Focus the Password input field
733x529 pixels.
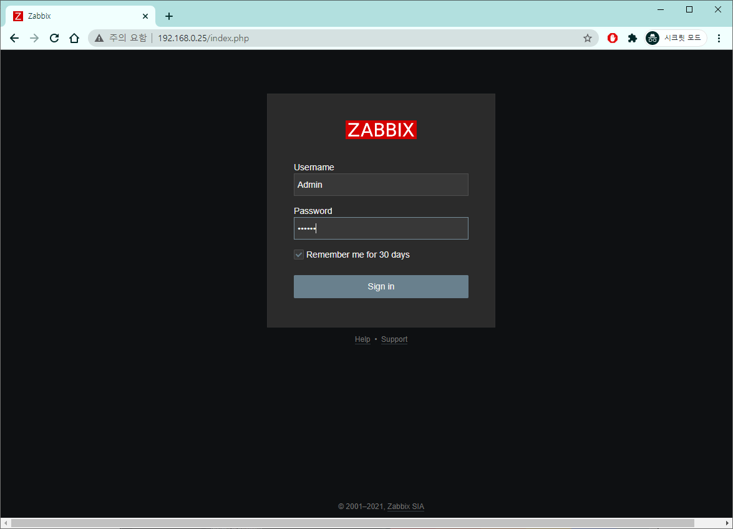pos(381,228)
